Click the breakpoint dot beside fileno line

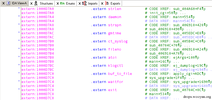coord(19,48)
